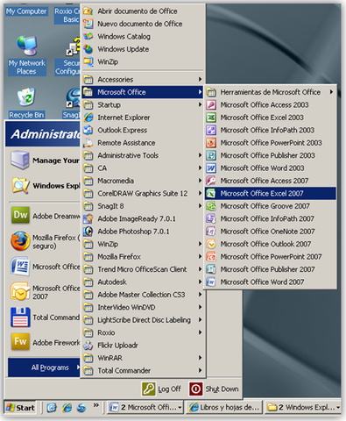Click the Windows Catalog icon
This screenshot has width=346, height=421.
pyautogui.click(x=88, y=36)
